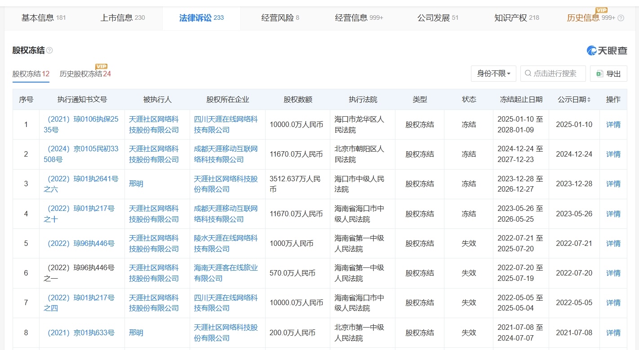View 详情 for row 5

click(x=613, y=244)
